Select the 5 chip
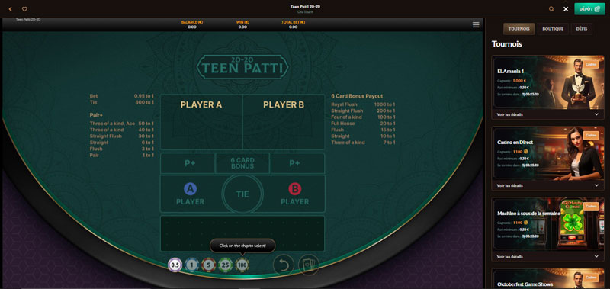Screen dimensions: 610x289 (x=208, y=265)
